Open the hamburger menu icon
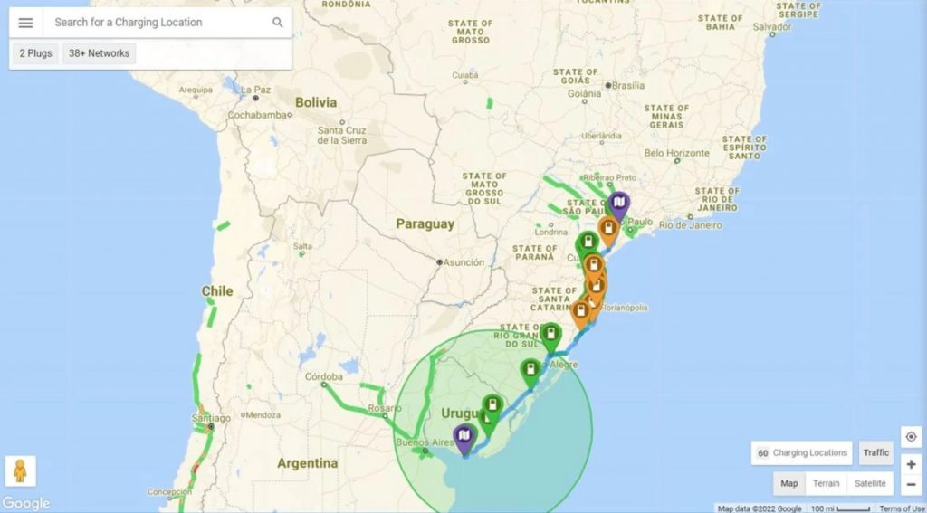The image size is (927, 513). pyautogui.click(x=26, y=23)
